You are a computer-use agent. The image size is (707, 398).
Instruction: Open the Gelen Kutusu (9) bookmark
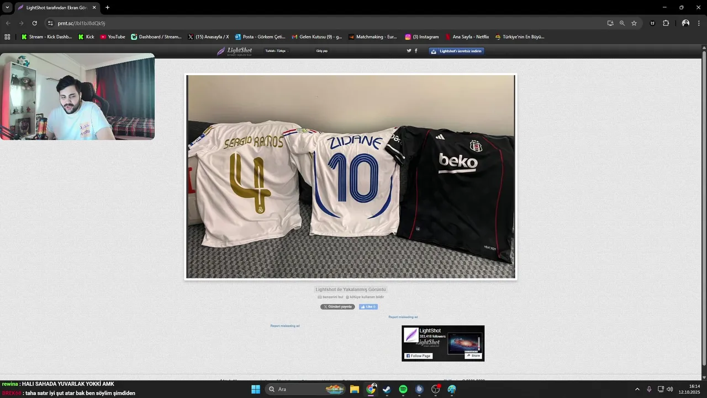(317, 37)
